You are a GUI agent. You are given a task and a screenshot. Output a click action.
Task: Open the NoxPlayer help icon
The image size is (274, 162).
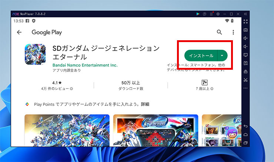pos(204,14)
